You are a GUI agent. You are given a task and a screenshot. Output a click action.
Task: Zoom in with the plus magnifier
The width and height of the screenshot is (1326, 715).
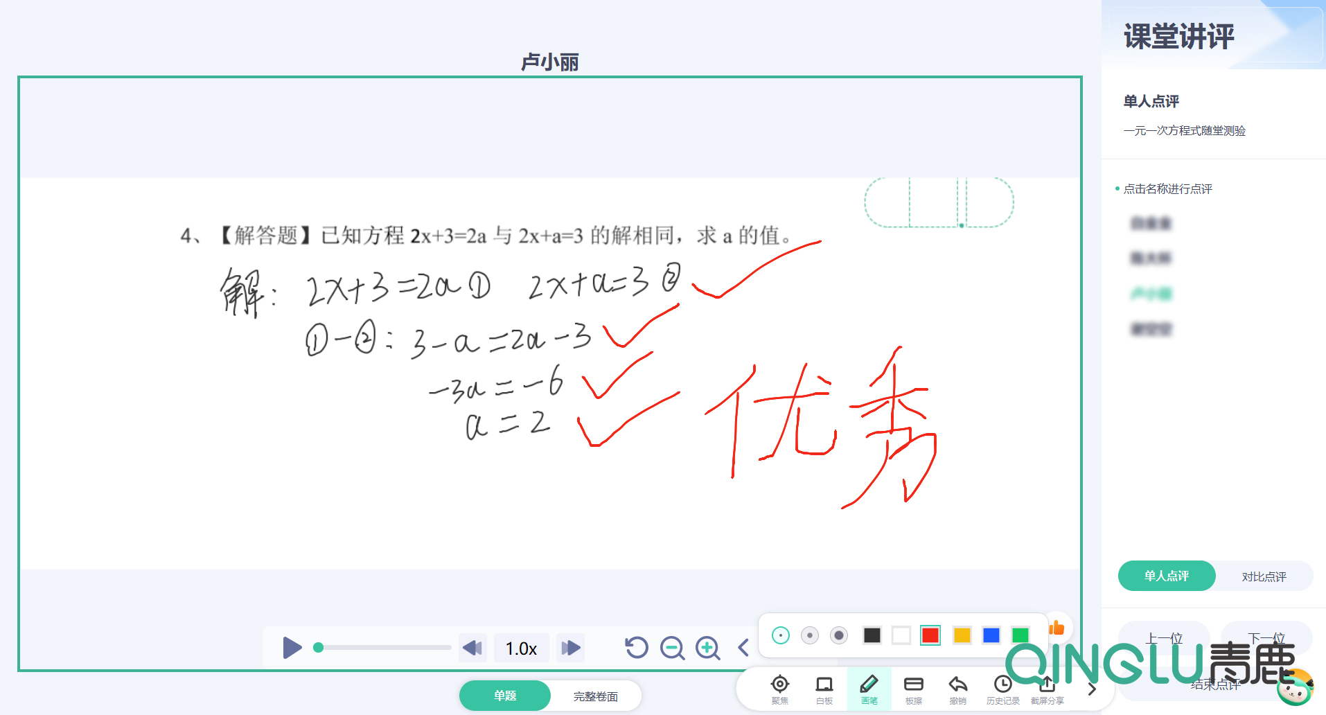707,648
